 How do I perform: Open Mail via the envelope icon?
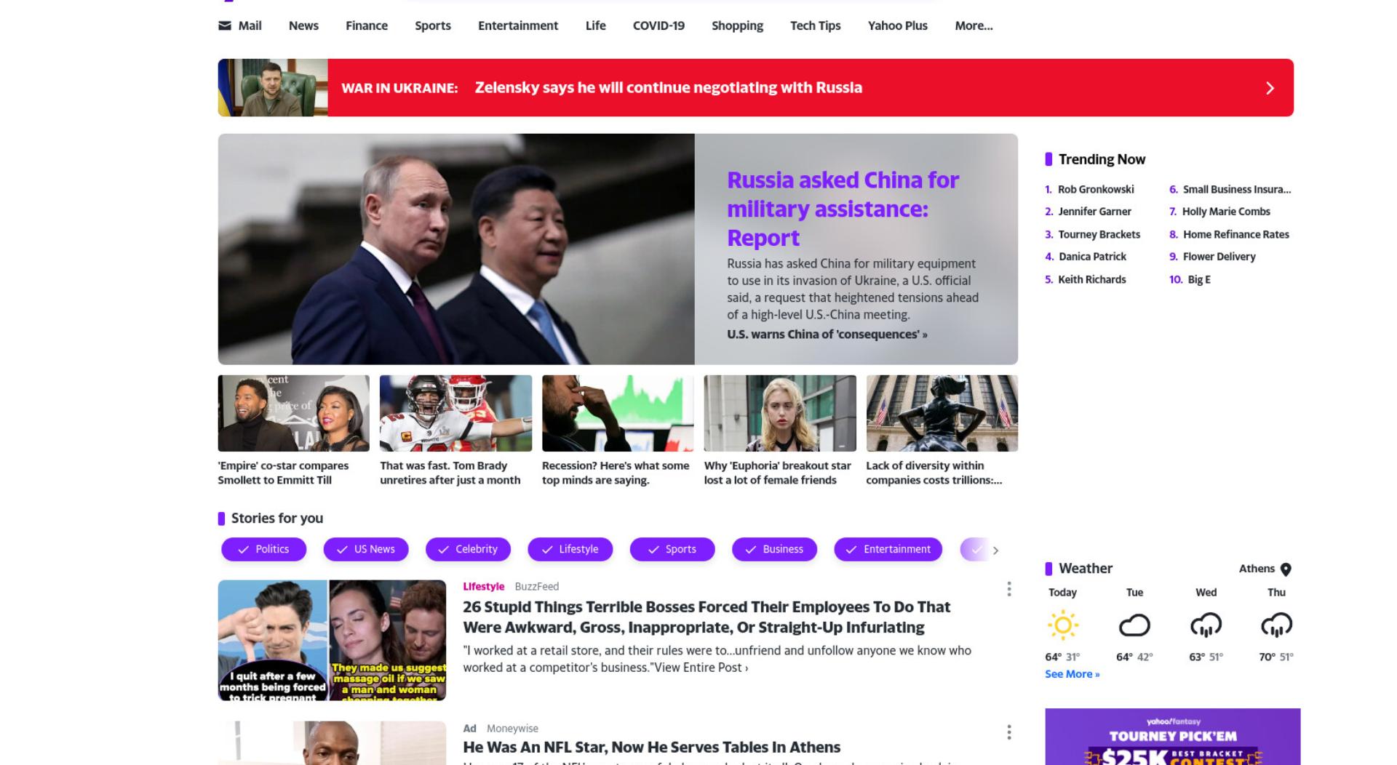[x=225, y=25]
